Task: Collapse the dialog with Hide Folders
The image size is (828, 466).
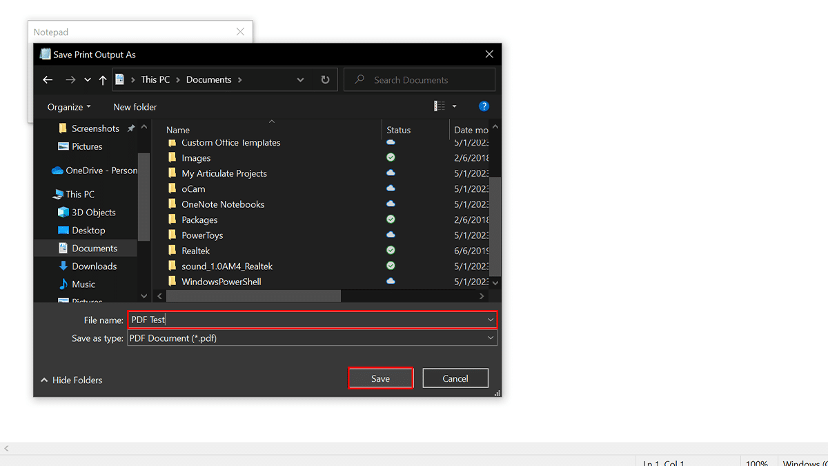Action: point(71,380)
